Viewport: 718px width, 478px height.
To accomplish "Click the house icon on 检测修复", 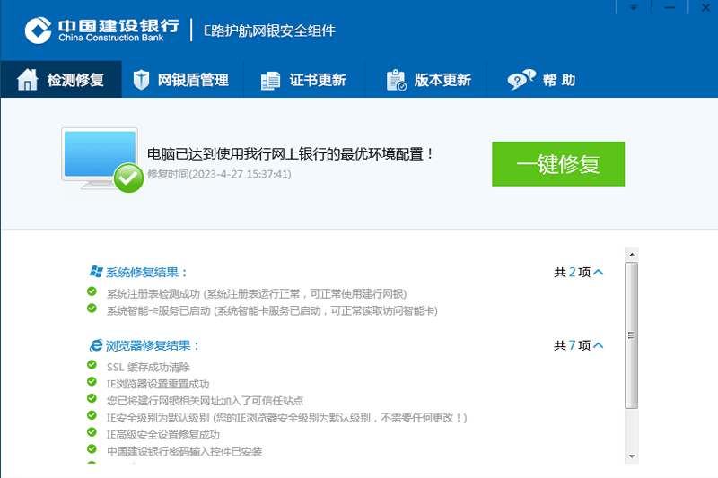I will click(28, 80).
